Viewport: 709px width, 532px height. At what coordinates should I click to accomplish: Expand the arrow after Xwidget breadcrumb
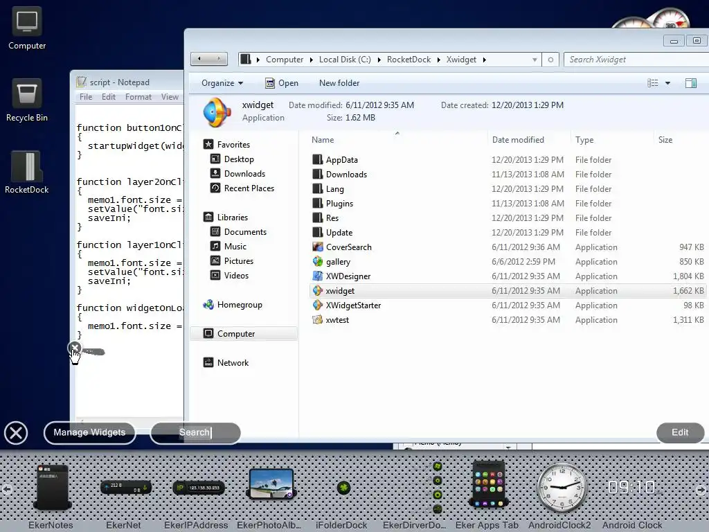(x=484, y=60)
